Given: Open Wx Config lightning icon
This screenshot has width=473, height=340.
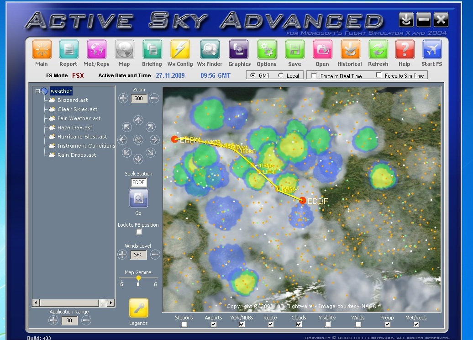Looking at the screenshot, I should 180,49.
